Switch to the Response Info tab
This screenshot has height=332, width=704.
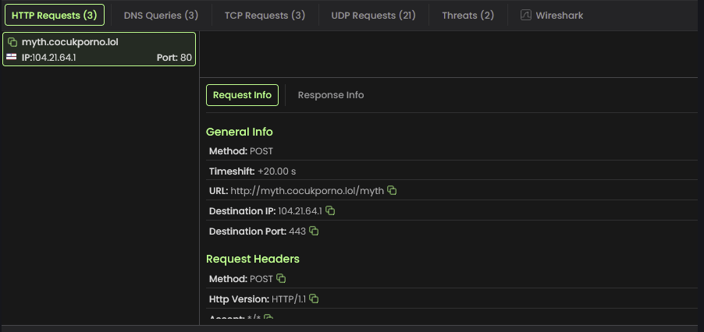coord(331,95)
